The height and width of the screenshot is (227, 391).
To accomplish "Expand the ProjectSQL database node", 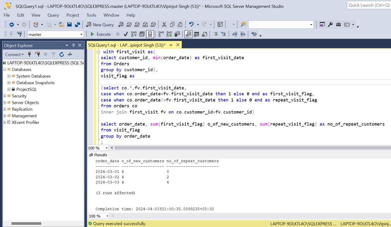I will pyautogui.click(x=9, y=89).
